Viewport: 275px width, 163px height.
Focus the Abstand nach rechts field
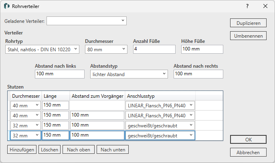[x=198, y=74]
